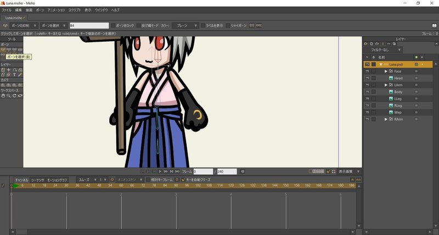This screenshot has width=439, height=235.
Task: Select the RLeg layer row
Action: 398,106
